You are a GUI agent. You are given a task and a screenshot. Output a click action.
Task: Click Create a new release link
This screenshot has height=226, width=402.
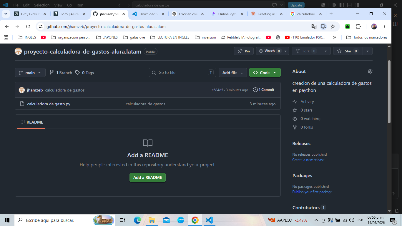click(x=308, y=160)
